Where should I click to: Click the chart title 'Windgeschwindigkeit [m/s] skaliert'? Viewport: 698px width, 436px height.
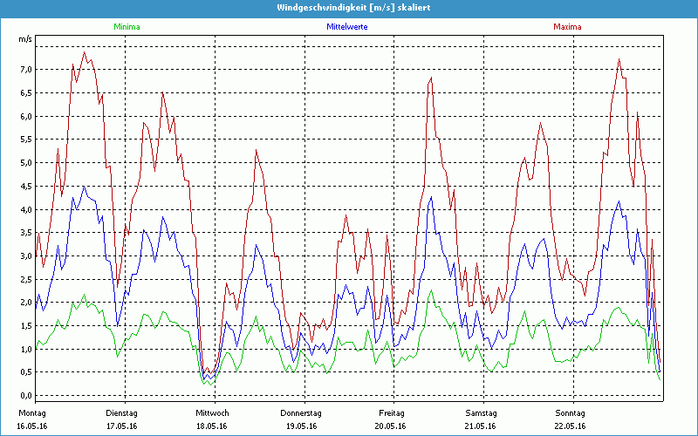[353, 8]
